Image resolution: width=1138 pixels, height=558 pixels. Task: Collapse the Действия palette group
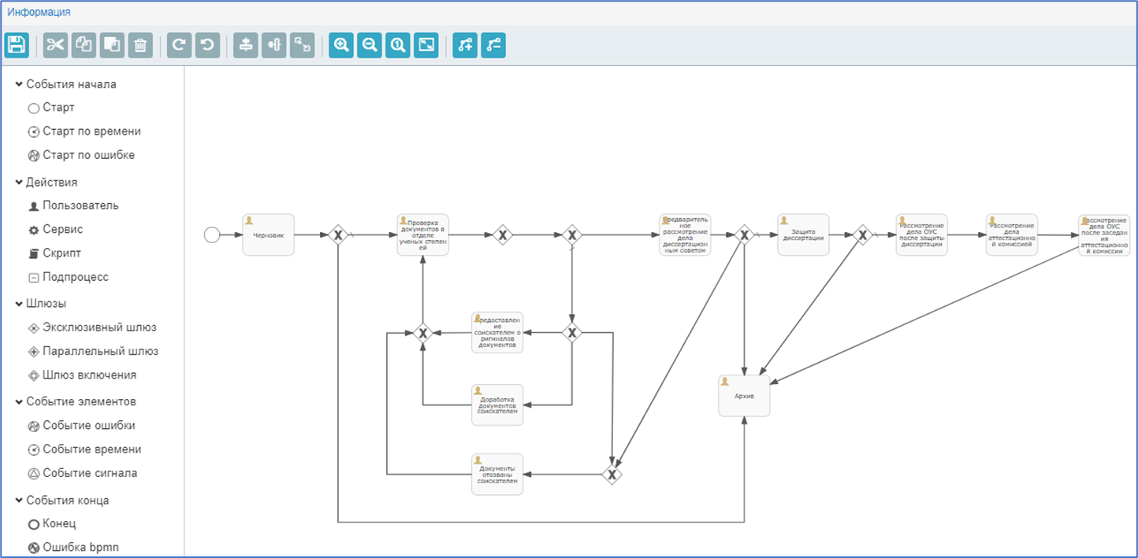19,182
